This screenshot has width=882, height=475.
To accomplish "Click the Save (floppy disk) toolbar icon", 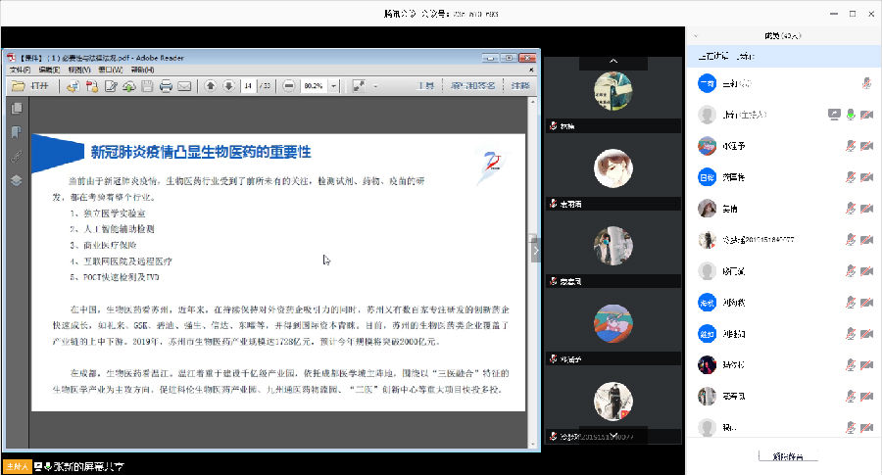I will coord(147,86).
